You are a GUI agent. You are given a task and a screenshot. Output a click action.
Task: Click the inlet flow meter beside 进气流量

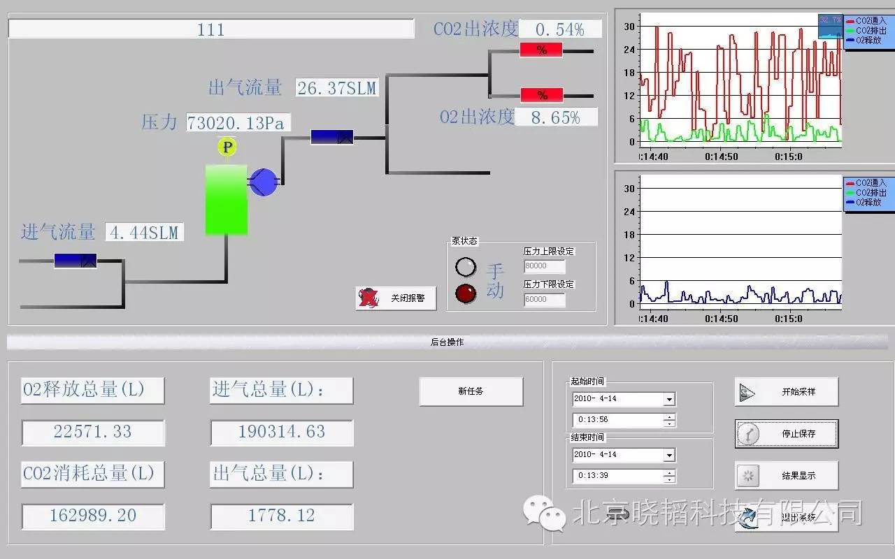(76, 261)
